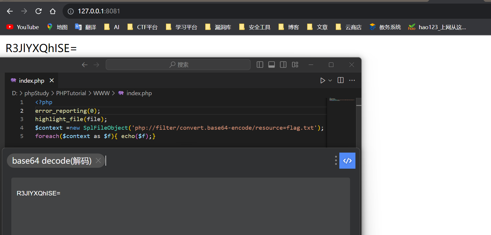491x235 pixels.
Task: Navigate back in VS Code editor history
Action: [x=85, y=65]
